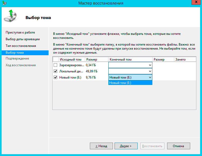202x156 pixels.
Task: Uncheck the Новый том (E:) source checkbox
Action: 55,77
